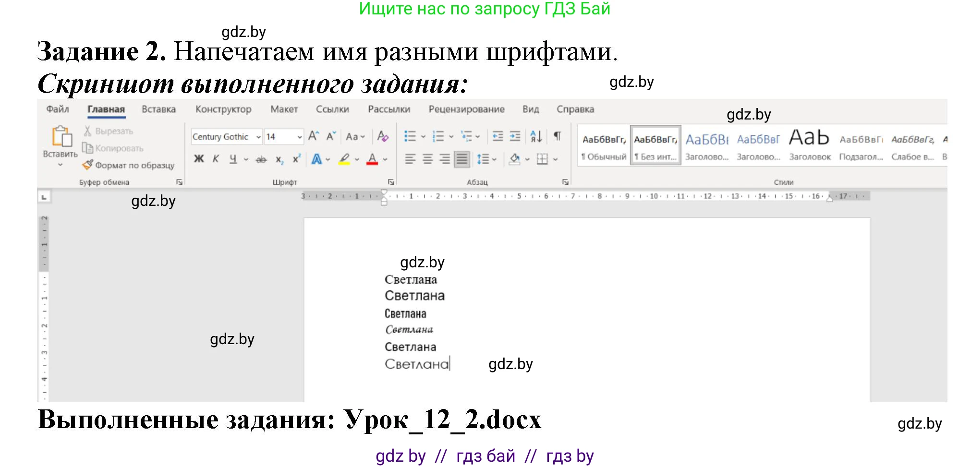
Task: Click the first-line indent marker on ruler
Action: point(384,193)
